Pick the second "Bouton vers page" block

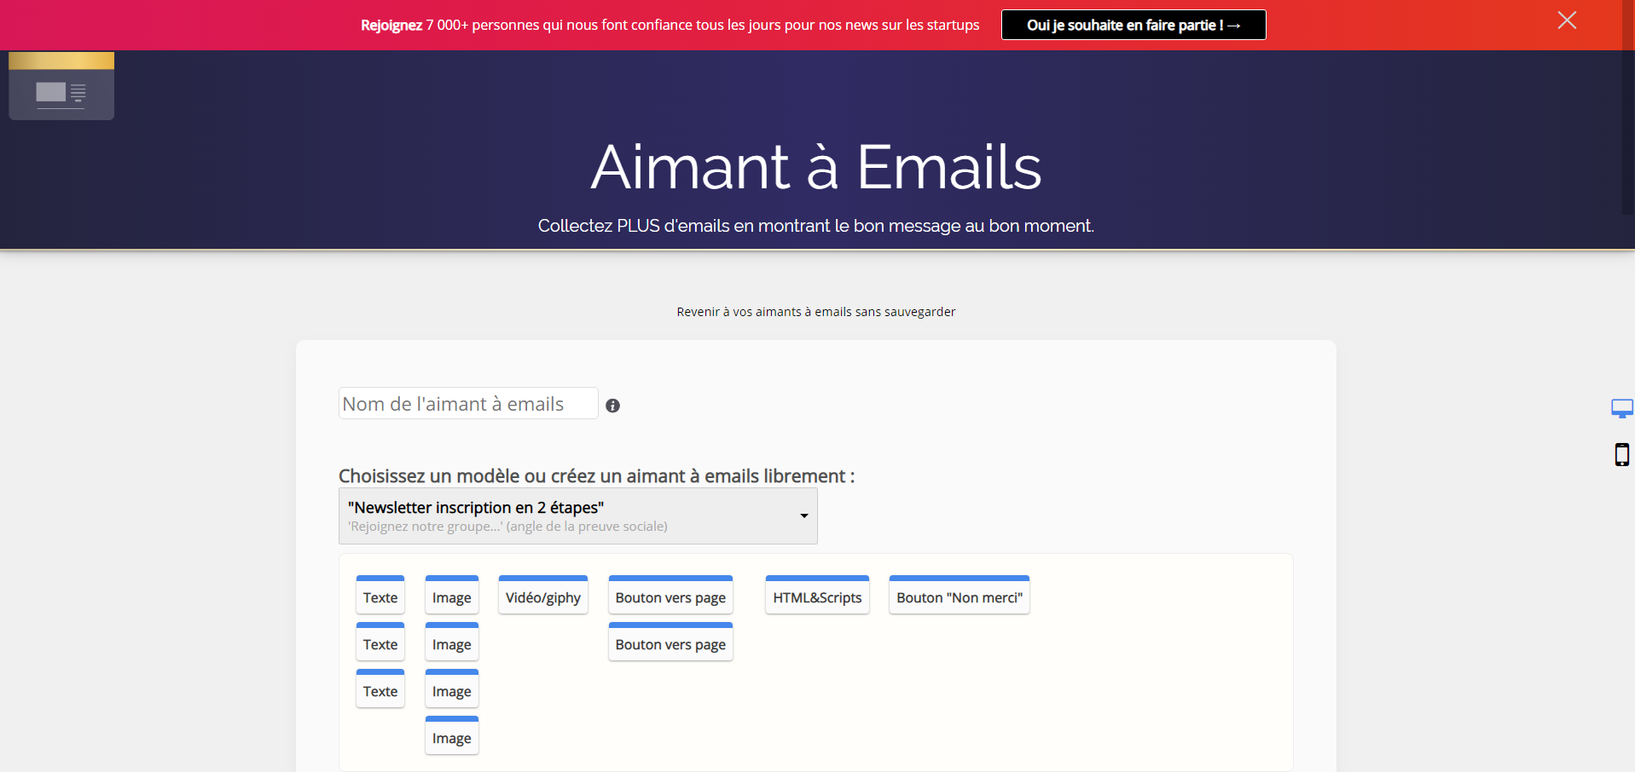pyautogui.click(x=670, y=643)
